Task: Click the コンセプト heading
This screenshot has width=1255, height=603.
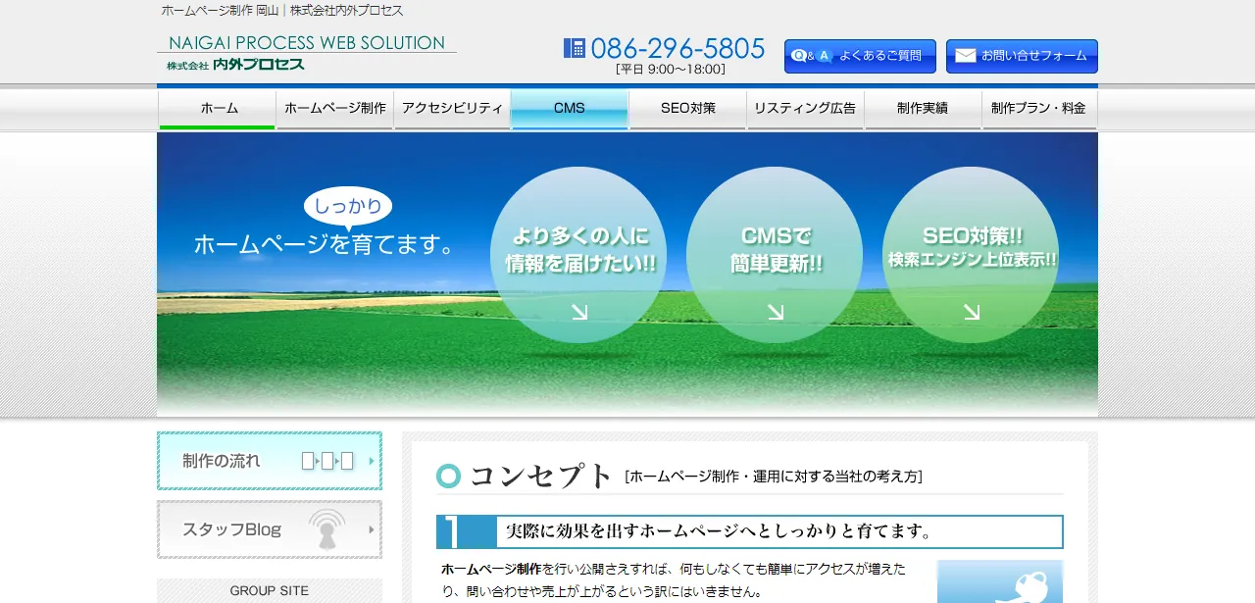Action: (542, 476)
